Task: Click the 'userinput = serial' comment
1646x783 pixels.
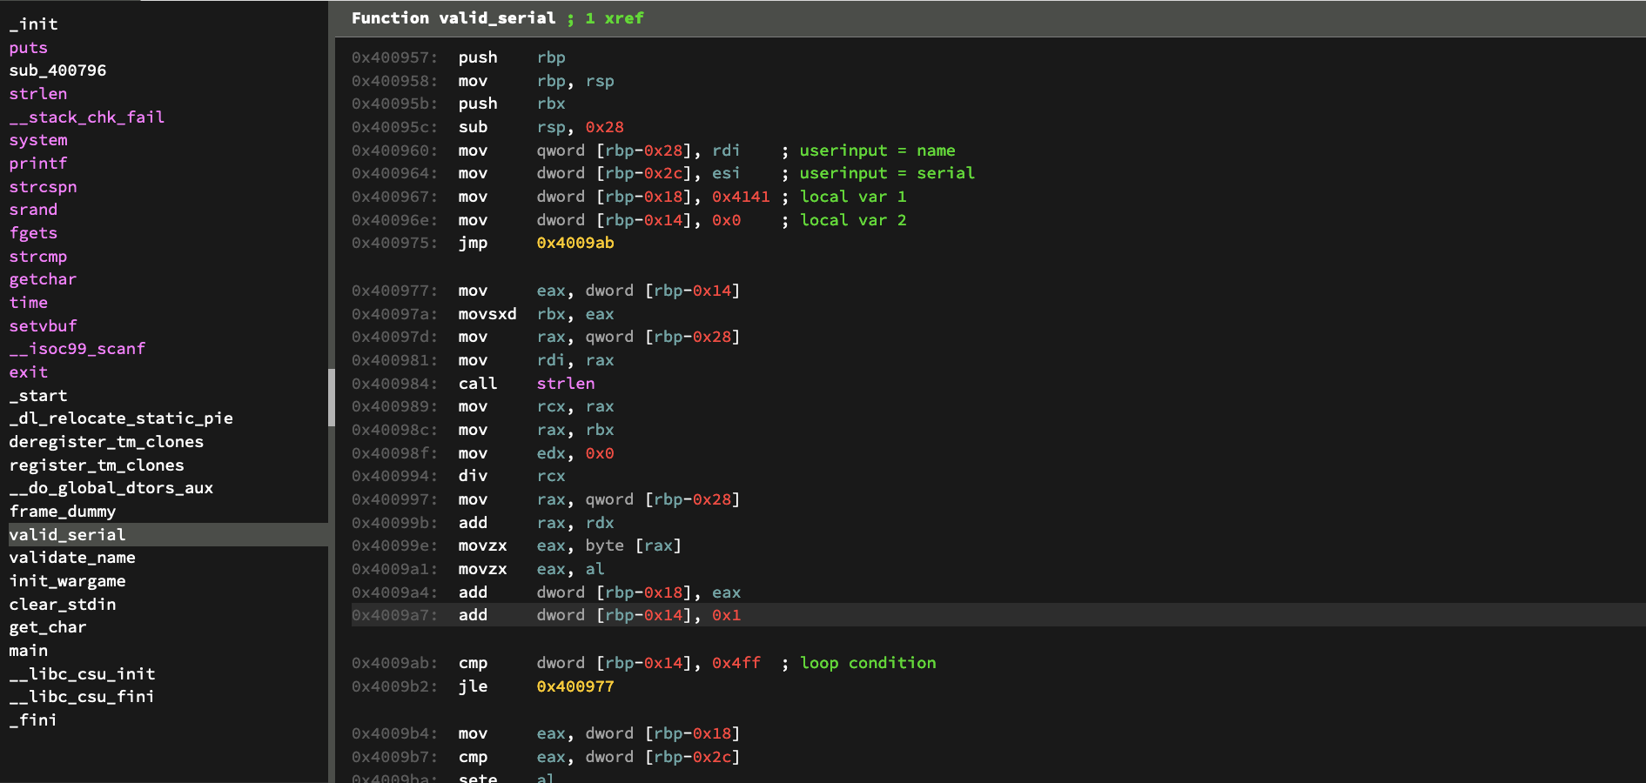Action: 887,173
